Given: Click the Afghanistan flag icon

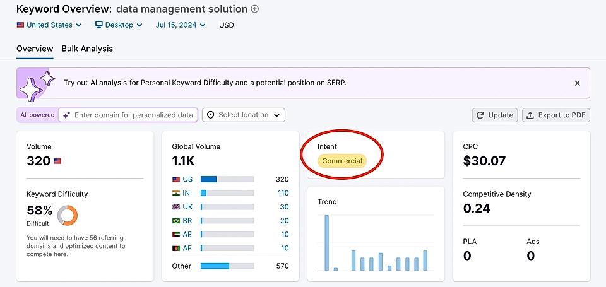Looking at the screenshot, I should pos(176,248).
